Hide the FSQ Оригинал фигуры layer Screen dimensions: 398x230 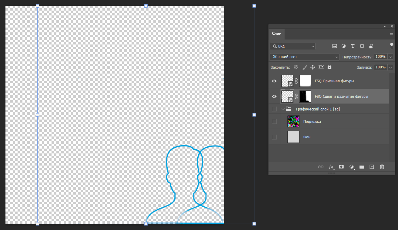pyautogui.click(x=274, y=81)
